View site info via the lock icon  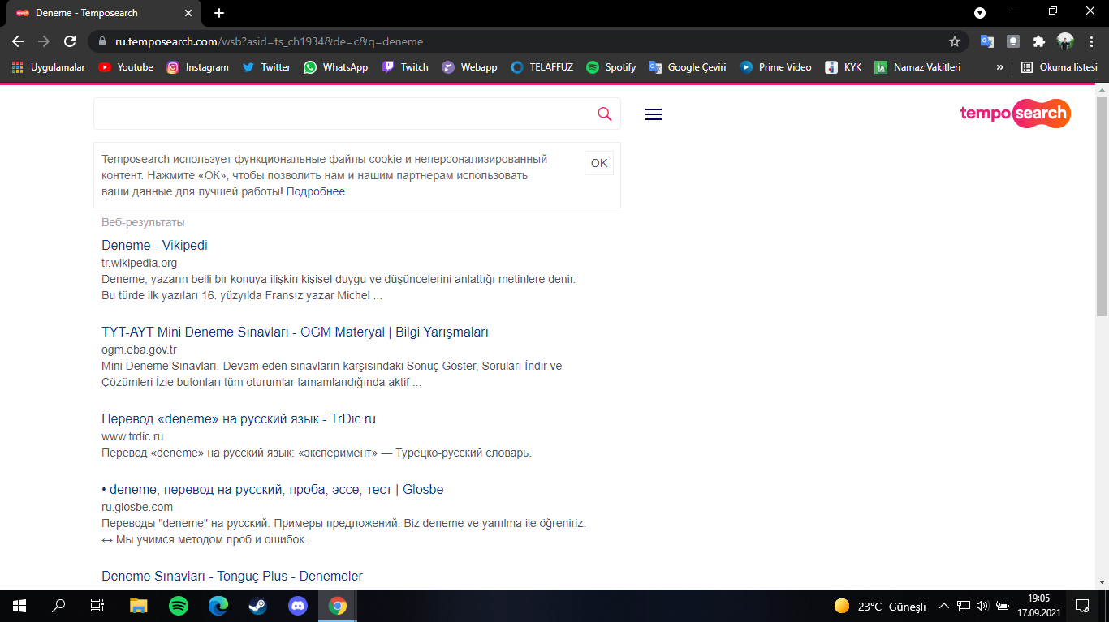(101, 41)
